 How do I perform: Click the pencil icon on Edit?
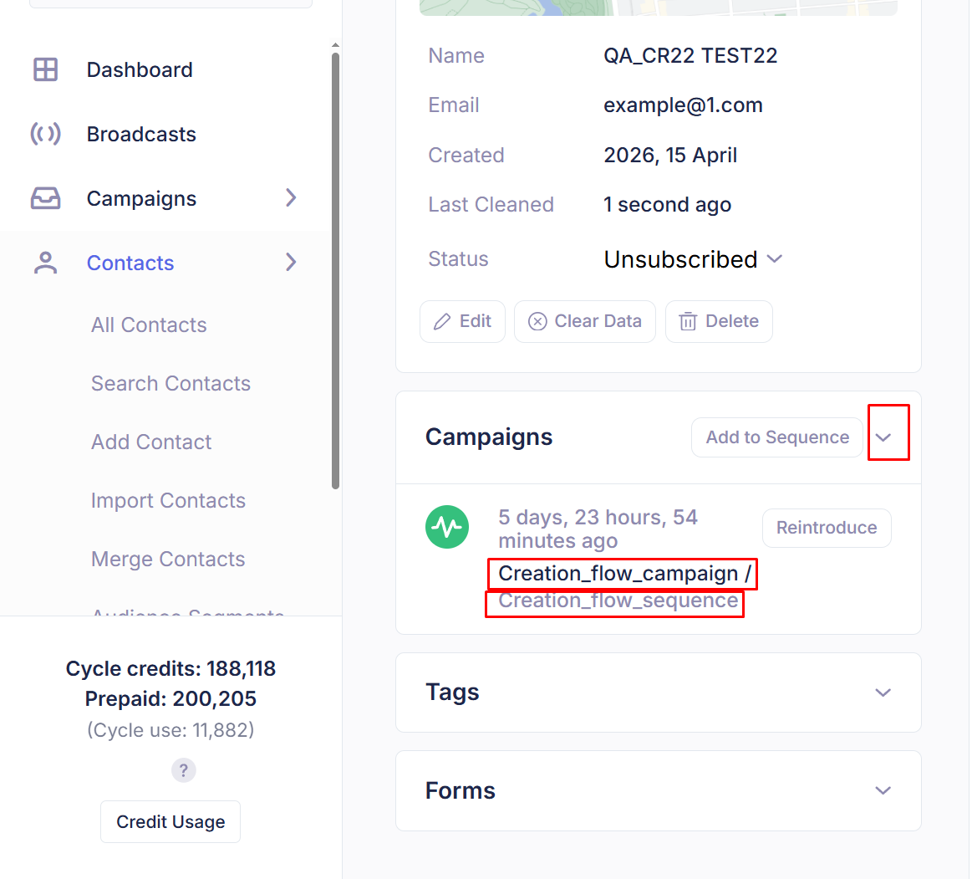coord(442,321)
